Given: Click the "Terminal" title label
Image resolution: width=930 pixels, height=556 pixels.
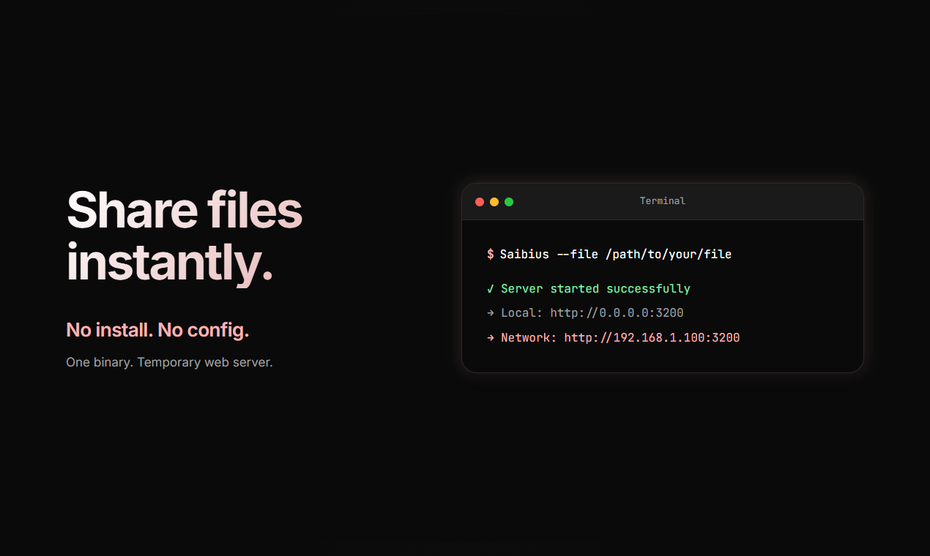Looking at the screenshot, I should (x=663, y=201).
